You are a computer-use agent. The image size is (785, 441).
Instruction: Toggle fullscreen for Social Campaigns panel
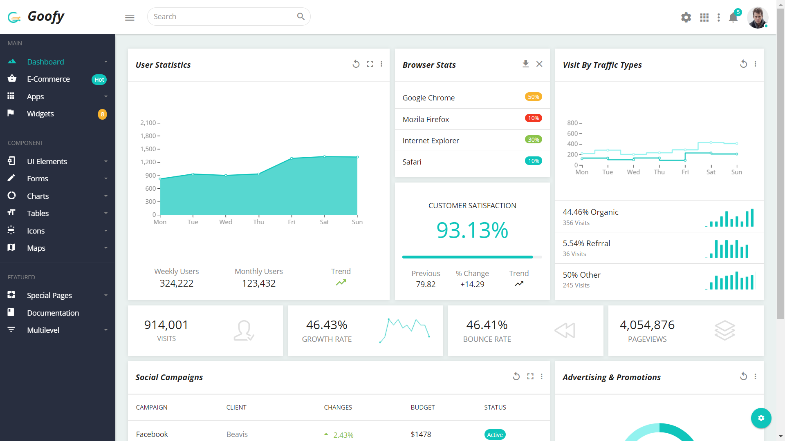pyautogui.click(x=530, y=376)
